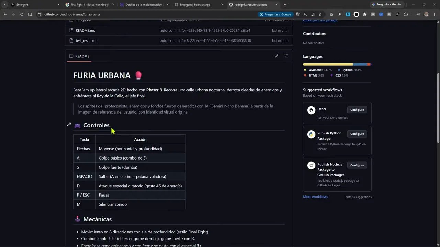Configure the Publish Python Package workflow
Screen dimensions: 440x247
(357, 134)
